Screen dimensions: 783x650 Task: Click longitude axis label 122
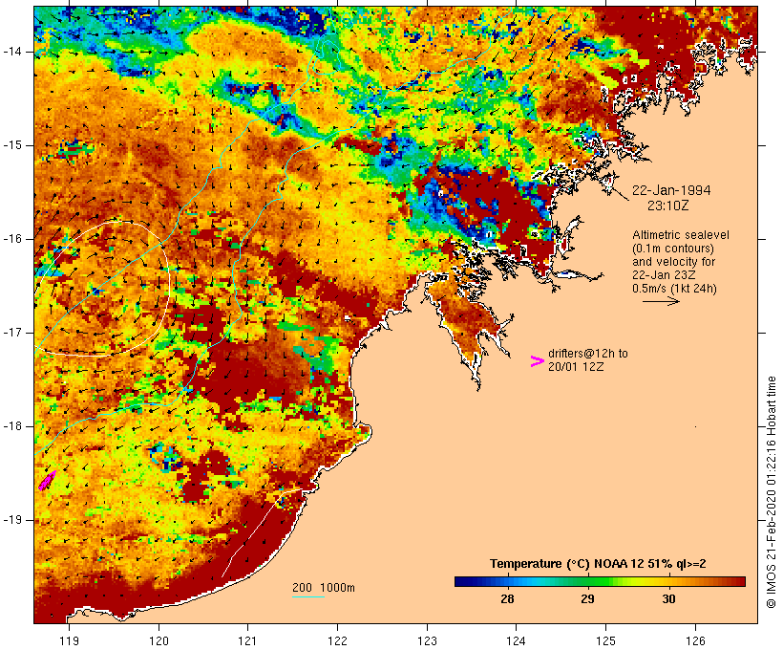click(338, 640)
